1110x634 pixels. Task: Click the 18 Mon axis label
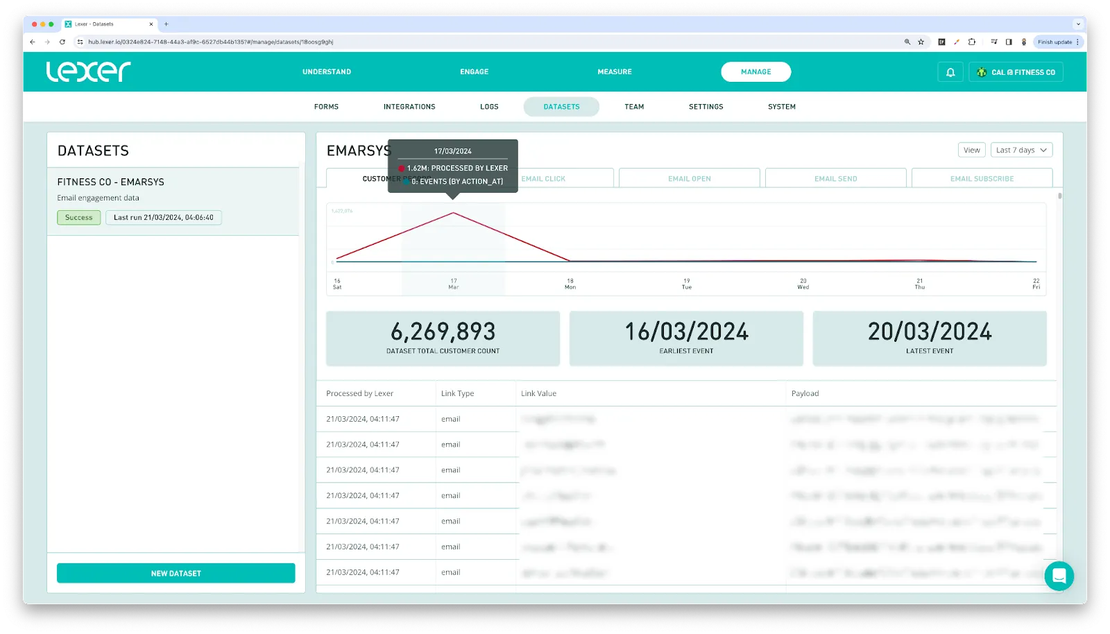(x=570, y=284)
